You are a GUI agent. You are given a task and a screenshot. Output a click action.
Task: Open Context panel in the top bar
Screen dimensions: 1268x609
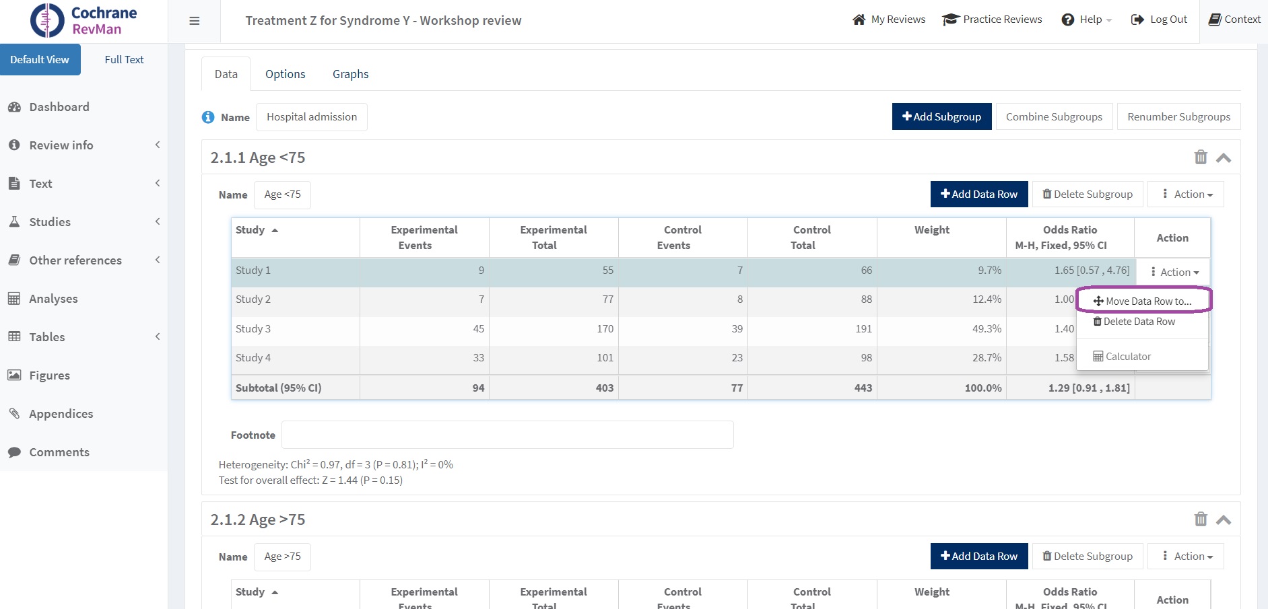tap(1234, 20)
